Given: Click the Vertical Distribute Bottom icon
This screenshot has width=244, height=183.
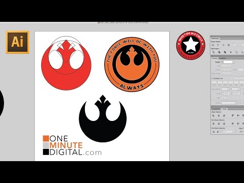Looking at the screenshot, I should point(224,124).
